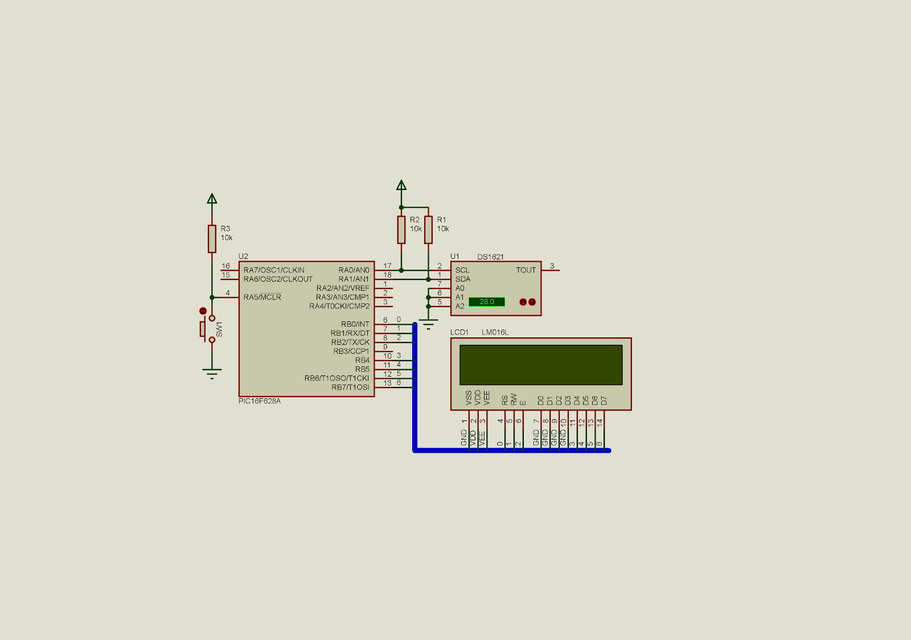
Task: Click the RA4/T0CKI/CMP2 pin label
Action: (340, 306)
